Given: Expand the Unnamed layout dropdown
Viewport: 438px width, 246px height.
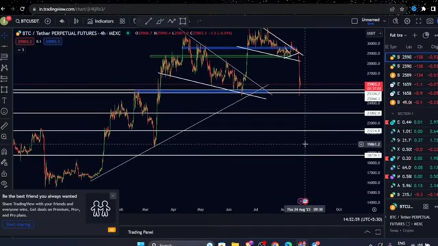Looking at the screenshot, I should tap(385, 21).
